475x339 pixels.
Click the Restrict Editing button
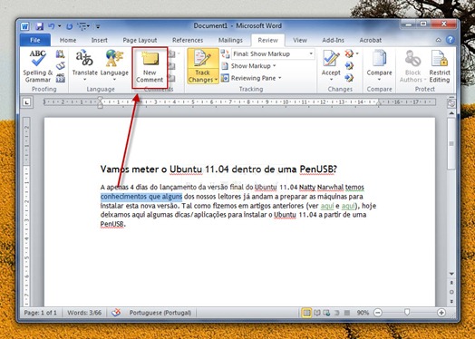click(x=440, y=66)
